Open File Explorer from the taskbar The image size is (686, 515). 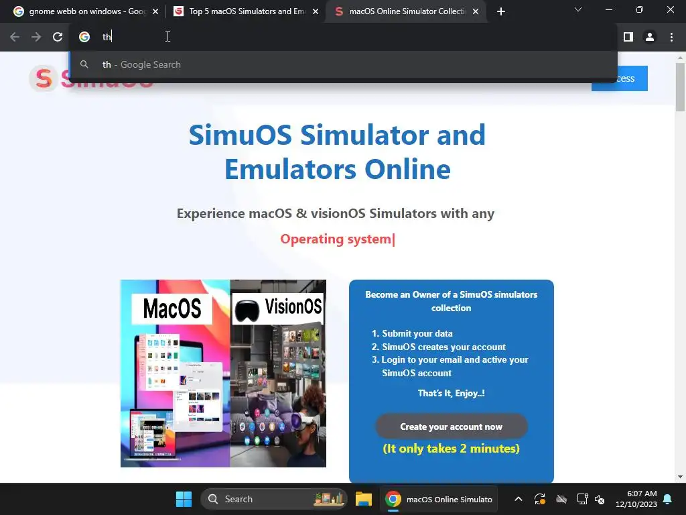click(364, 499)
